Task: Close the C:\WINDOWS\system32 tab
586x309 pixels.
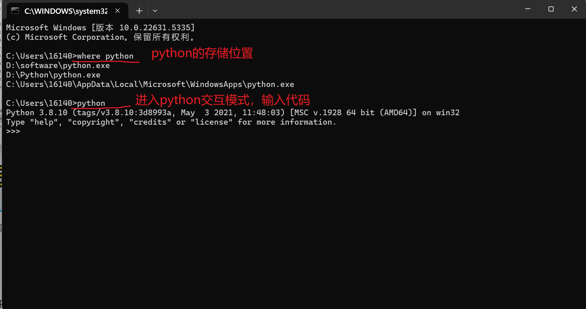Action: click(x=117, y=10)
